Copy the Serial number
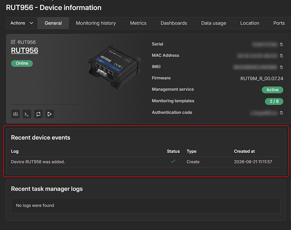Viewport: 291px width, 230px height. pyautogui.click(x=281, y=45)
